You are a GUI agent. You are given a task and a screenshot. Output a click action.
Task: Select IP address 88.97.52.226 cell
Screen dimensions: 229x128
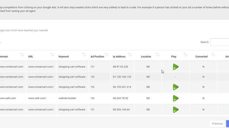121,67
